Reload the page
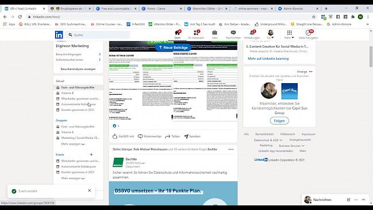Screen dimensions: 373x210 (x=20, y=17)
